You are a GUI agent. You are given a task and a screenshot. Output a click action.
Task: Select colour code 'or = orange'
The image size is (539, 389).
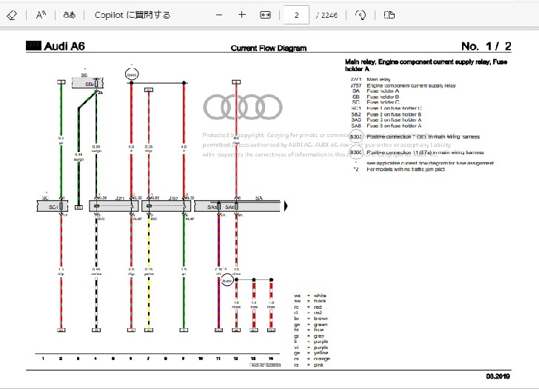tap(312, 359)
